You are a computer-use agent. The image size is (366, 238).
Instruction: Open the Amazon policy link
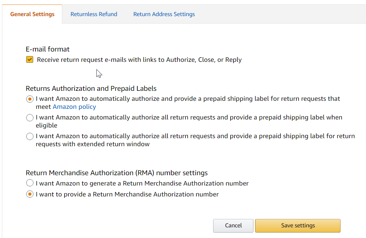tap(74, 107)
